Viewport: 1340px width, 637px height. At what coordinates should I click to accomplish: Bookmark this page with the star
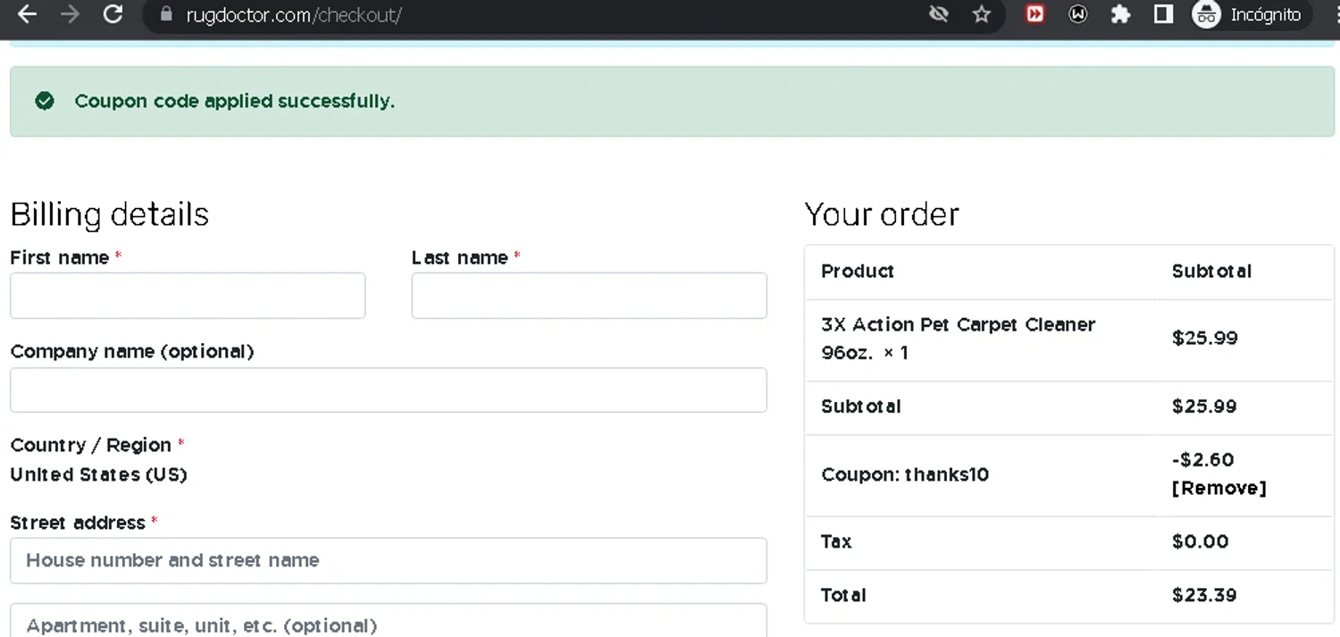pyautogui.click(x=982, y=14)
